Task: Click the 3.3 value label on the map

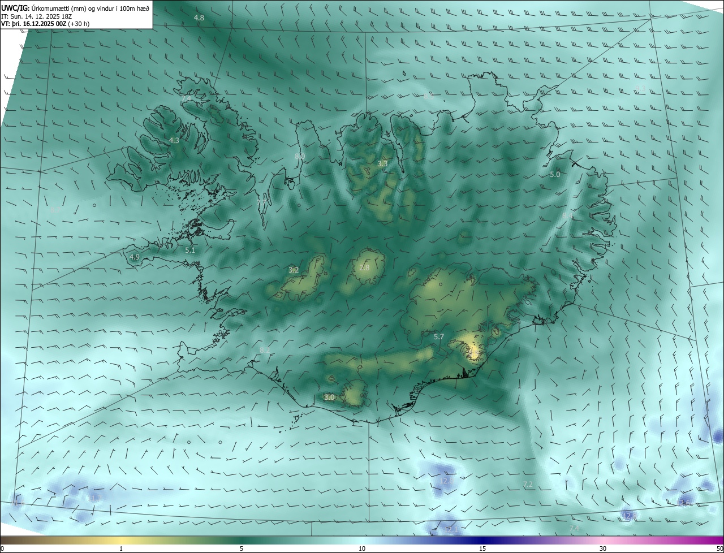Action: 382,164
